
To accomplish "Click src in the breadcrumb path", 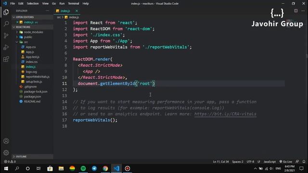I will point(59,17).
